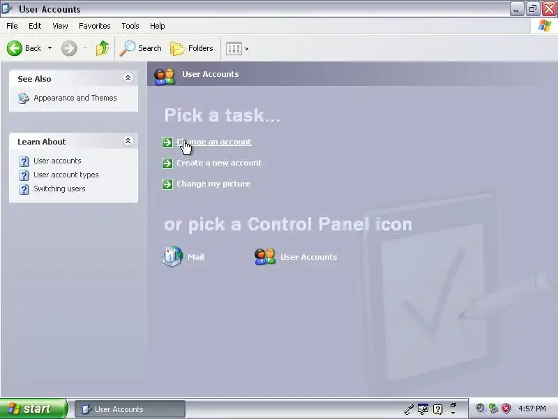Open the Mail control panel icon
The width and height of the screenshot is (558, 419).
[172, 256]
